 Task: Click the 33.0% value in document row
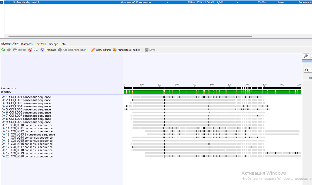pyautogui.click(x=262, y=2)
